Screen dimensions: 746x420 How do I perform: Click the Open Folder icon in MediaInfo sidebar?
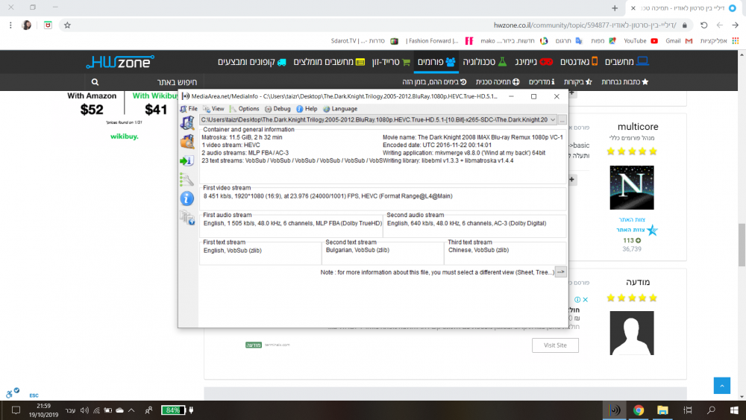coord(187,142)
